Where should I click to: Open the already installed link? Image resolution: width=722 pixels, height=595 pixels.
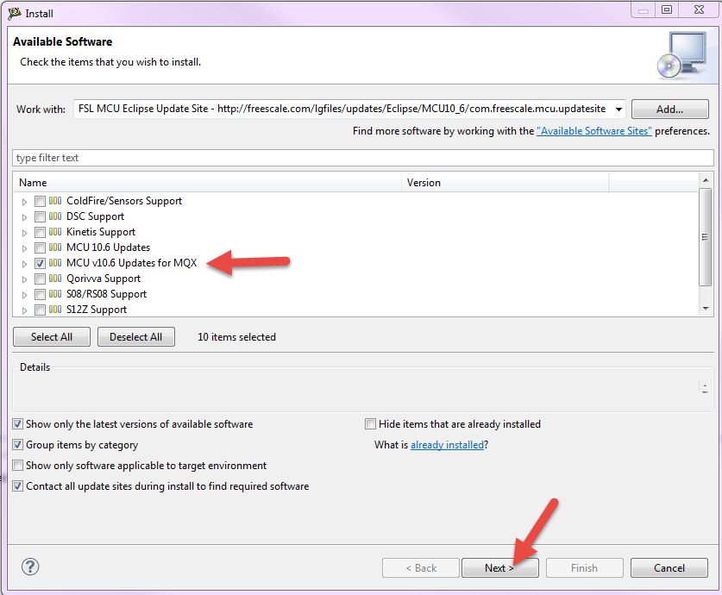[x=447, y=445]
